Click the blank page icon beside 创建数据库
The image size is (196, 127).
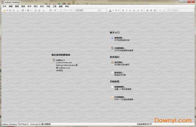112,87
